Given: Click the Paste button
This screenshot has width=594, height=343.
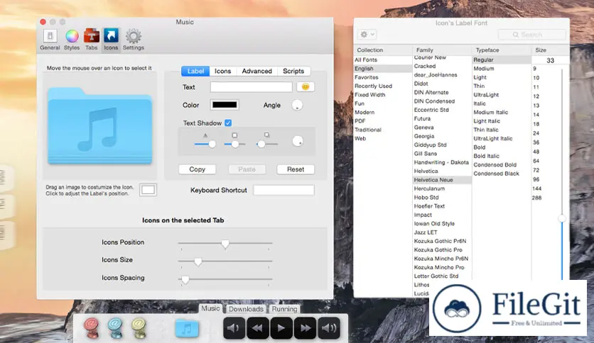Looking at the screenshot, I should tap(247, 169).
